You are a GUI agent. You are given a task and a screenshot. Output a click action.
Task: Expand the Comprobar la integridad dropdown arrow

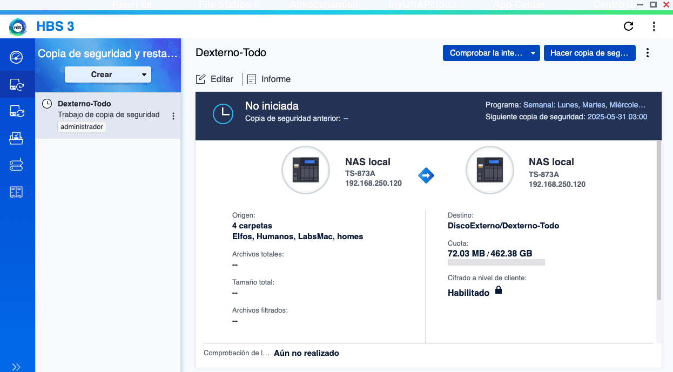pyautogui.click(x=533, y=53)
